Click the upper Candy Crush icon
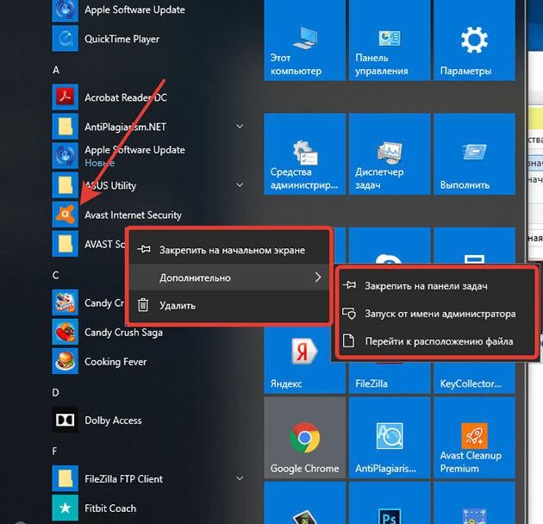This screenshot has width=543, height=524. point(66,303)
